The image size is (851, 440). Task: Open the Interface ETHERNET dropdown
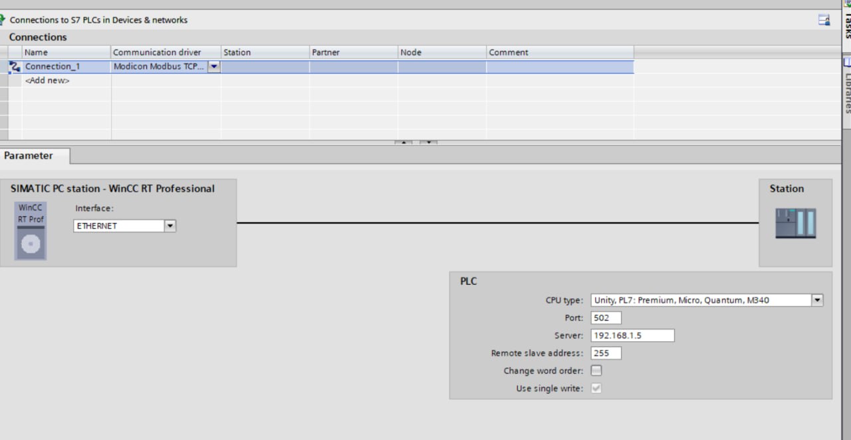[170, 226]
